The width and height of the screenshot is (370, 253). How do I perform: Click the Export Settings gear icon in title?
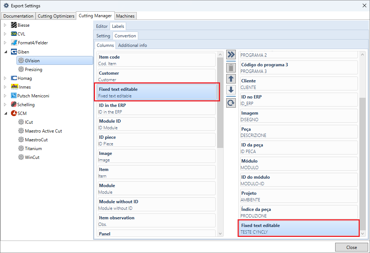tap(6, 5)
